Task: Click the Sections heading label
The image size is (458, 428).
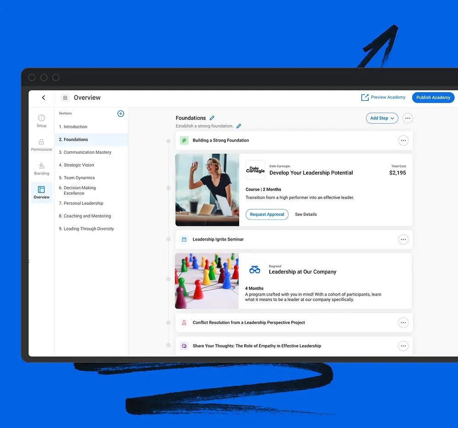Action: (x=65, y=113)
